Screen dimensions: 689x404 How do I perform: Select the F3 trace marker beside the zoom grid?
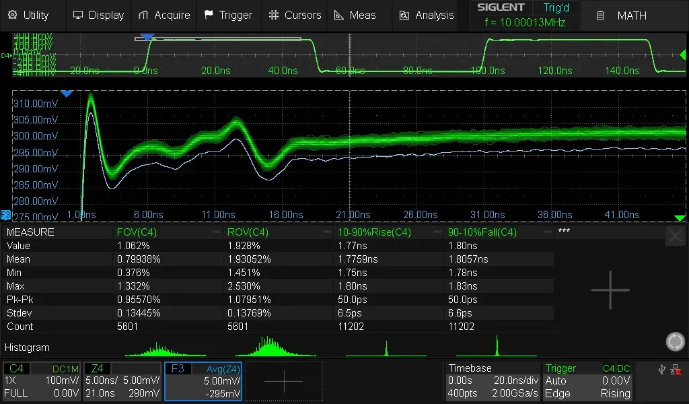5,215
